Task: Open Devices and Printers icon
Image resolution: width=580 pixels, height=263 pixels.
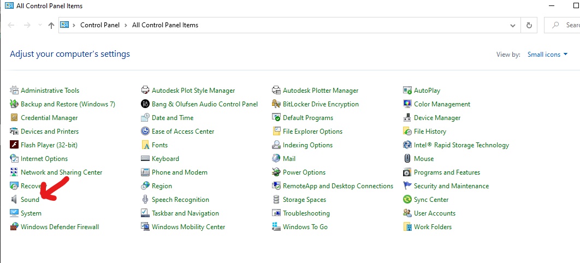Action: coord(14,131)
